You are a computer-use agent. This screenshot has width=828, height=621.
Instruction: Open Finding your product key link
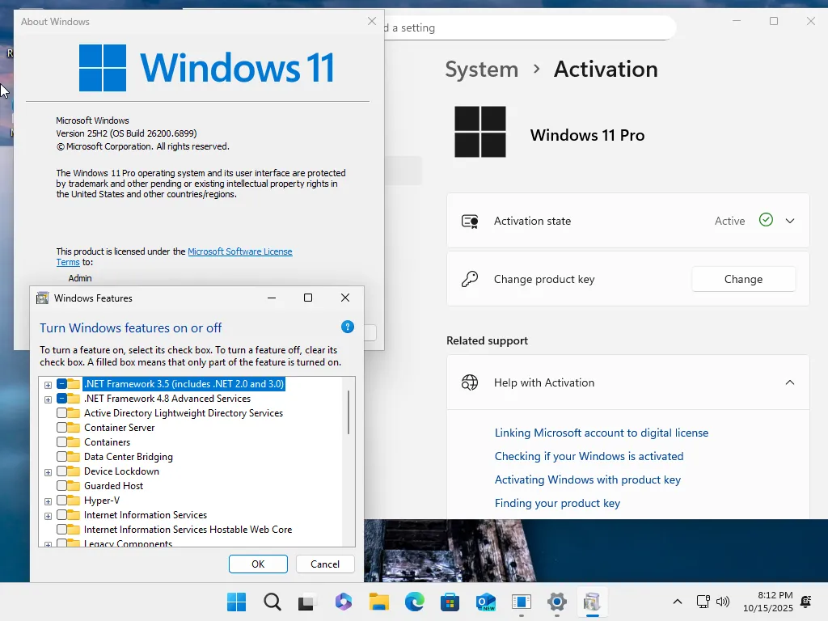point(557,503)
